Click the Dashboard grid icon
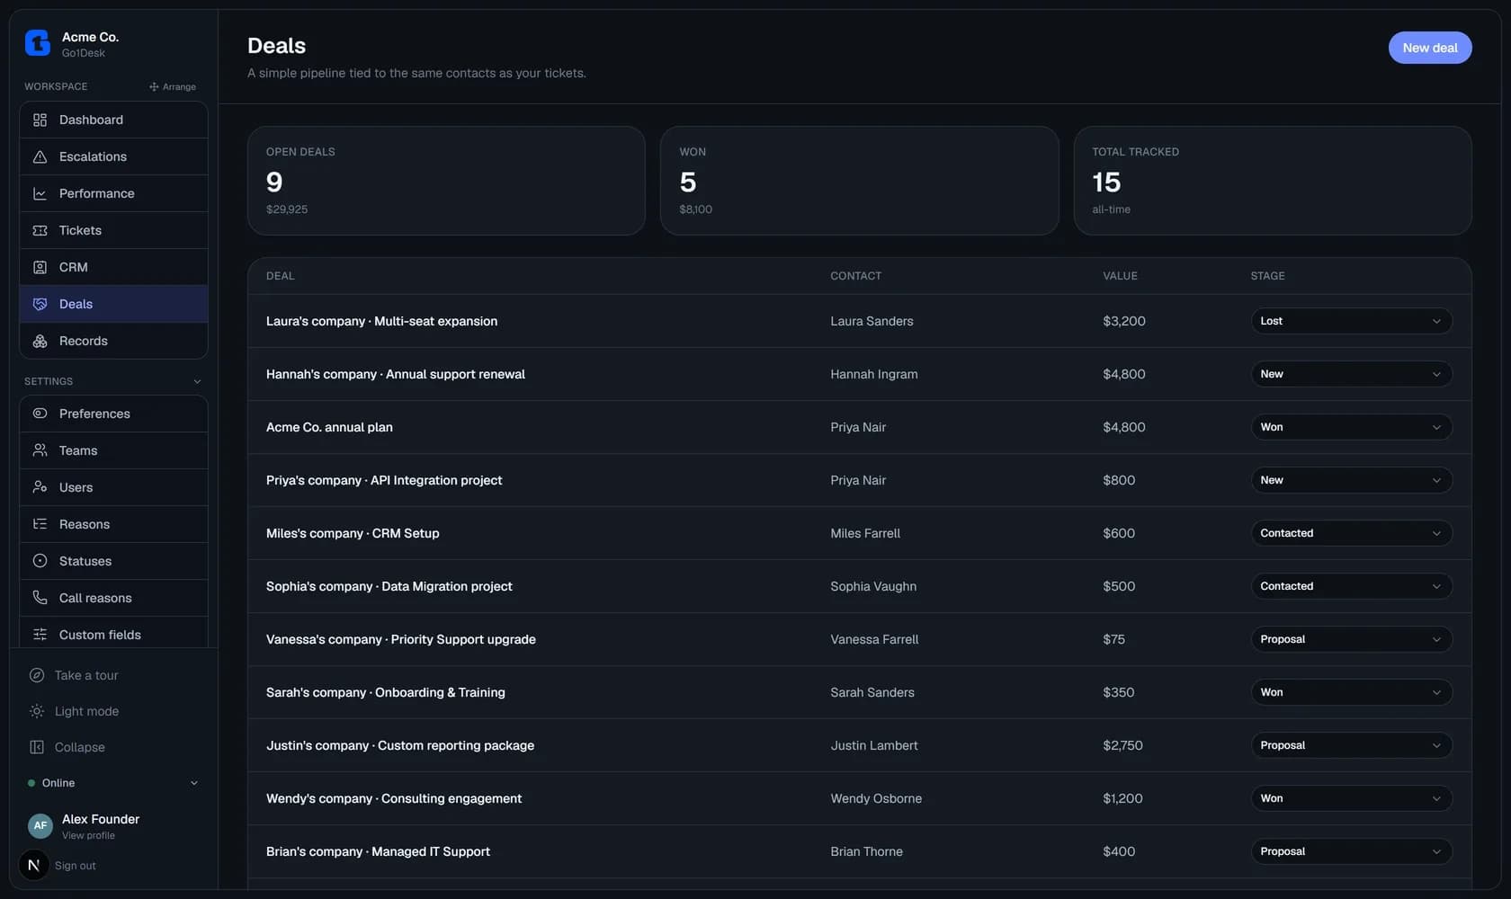 pyautogui.click(x=40, y=120)
